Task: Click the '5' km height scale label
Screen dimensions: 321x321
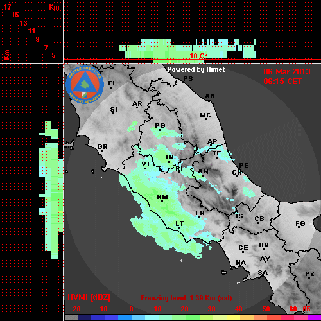Action: [x=53, y=55]
